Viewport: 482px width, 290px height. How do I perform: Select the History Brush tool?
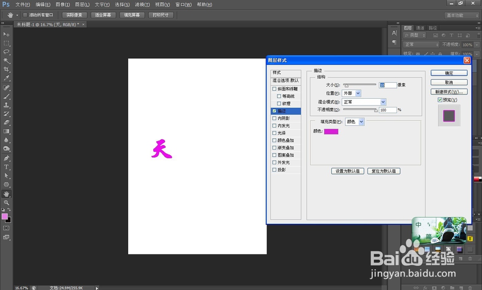click(x=6, y=114)
